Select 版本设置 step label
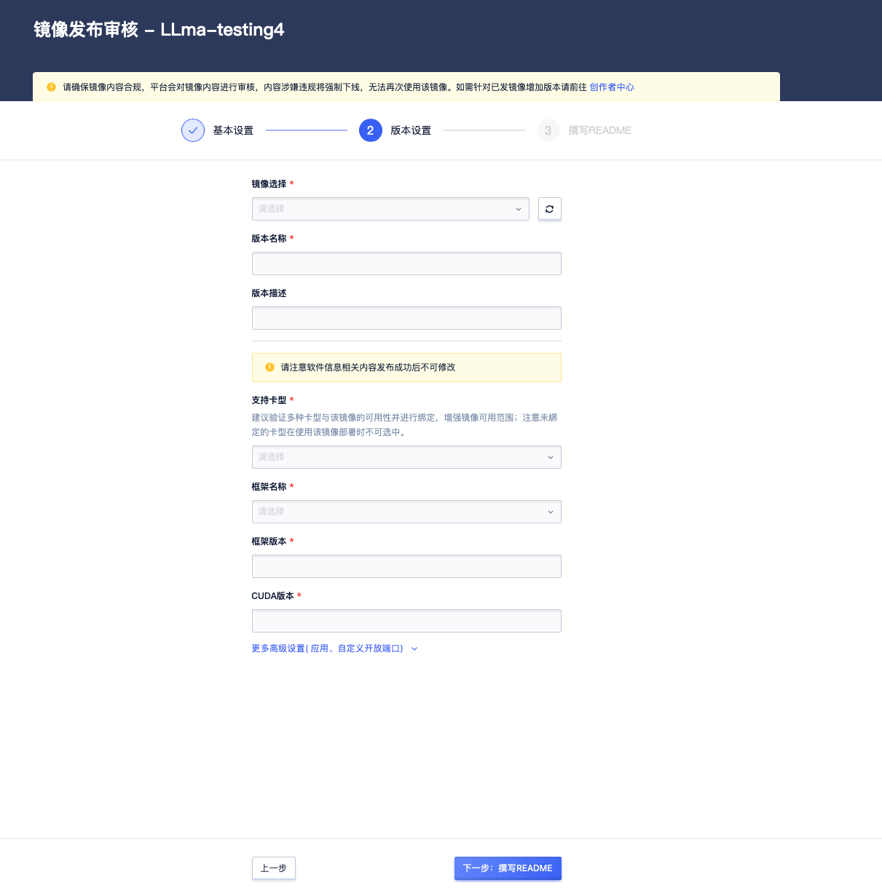882x896 pixels. point(411,130)
